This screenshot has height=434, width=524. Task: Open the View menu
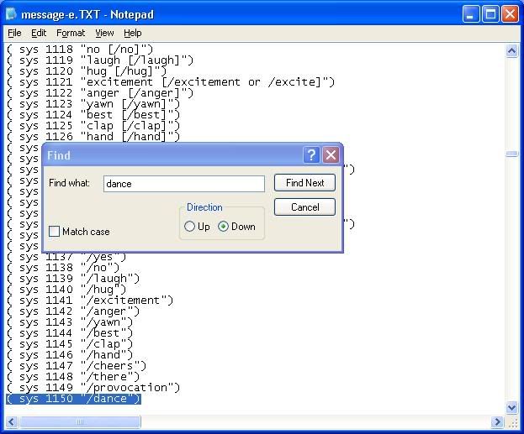(104, 33)
